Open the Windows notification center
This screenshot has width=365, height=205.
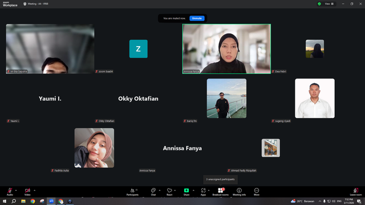[x=359, y=201]
